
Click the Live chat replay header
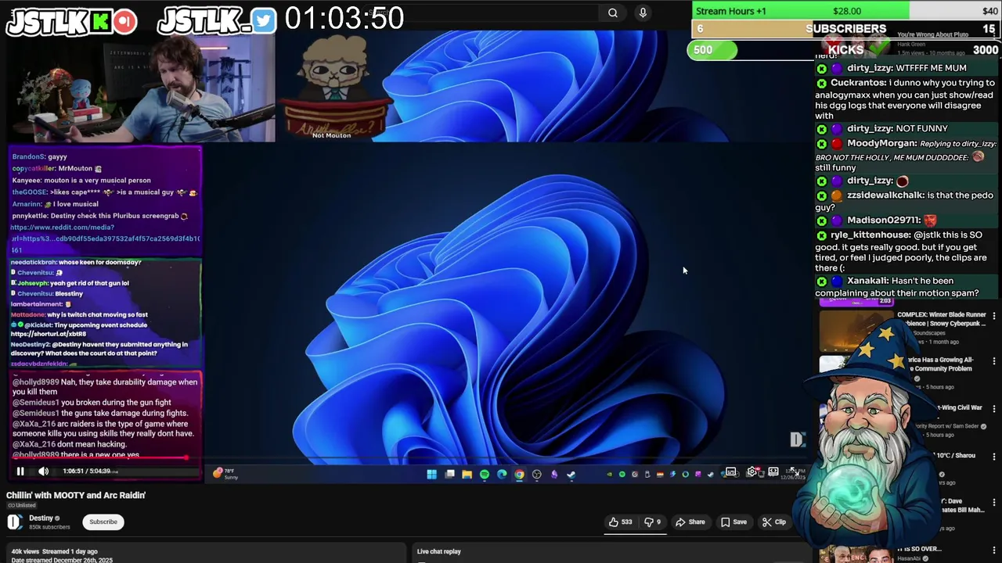438,551
